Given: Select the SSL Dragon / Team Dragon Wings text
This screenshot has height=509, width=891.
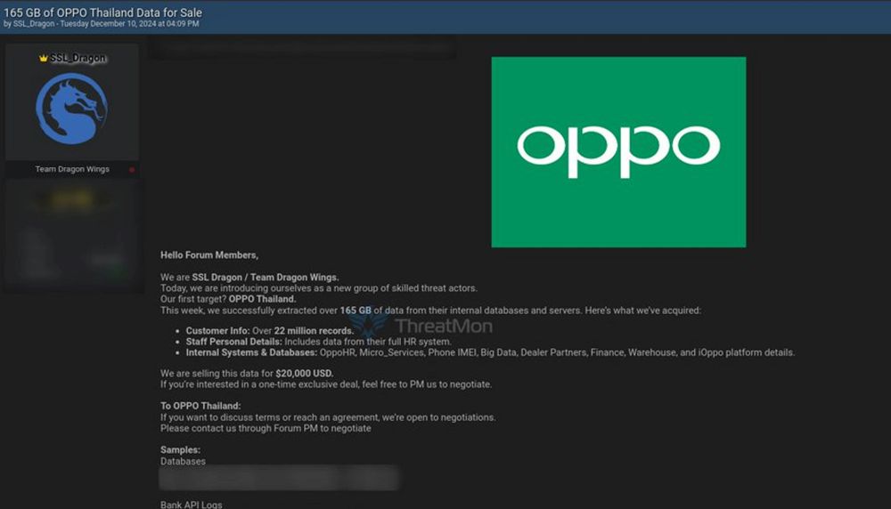Looking at the screenshot, I should 266,278.
